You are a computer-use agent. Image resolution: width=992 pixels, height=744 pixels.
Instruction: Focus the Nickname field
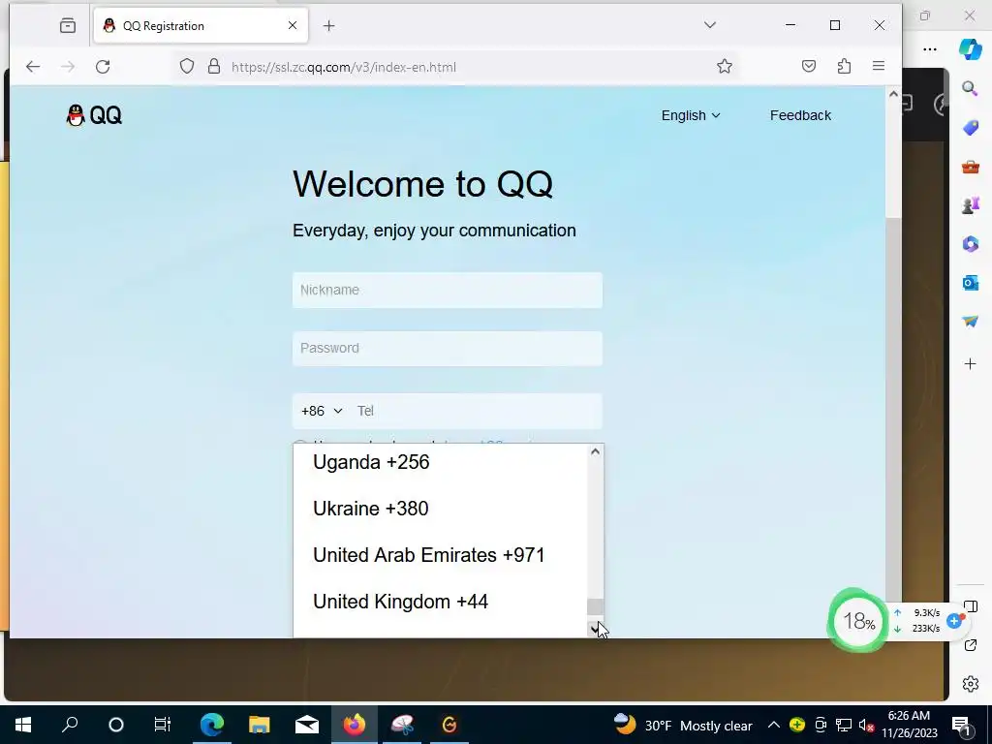coord(448,291)
